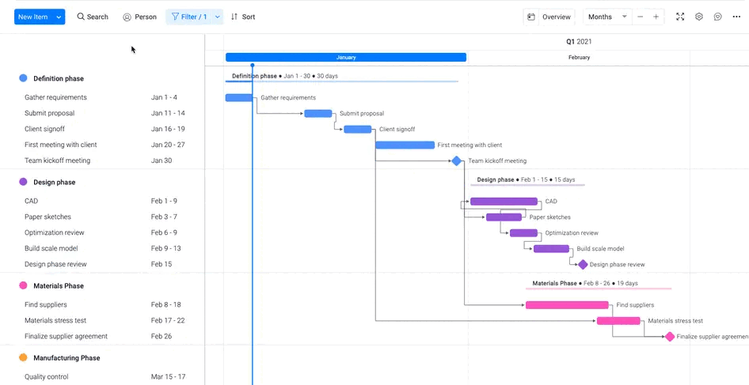Click the purple Design phase color dot

(23, 182)
